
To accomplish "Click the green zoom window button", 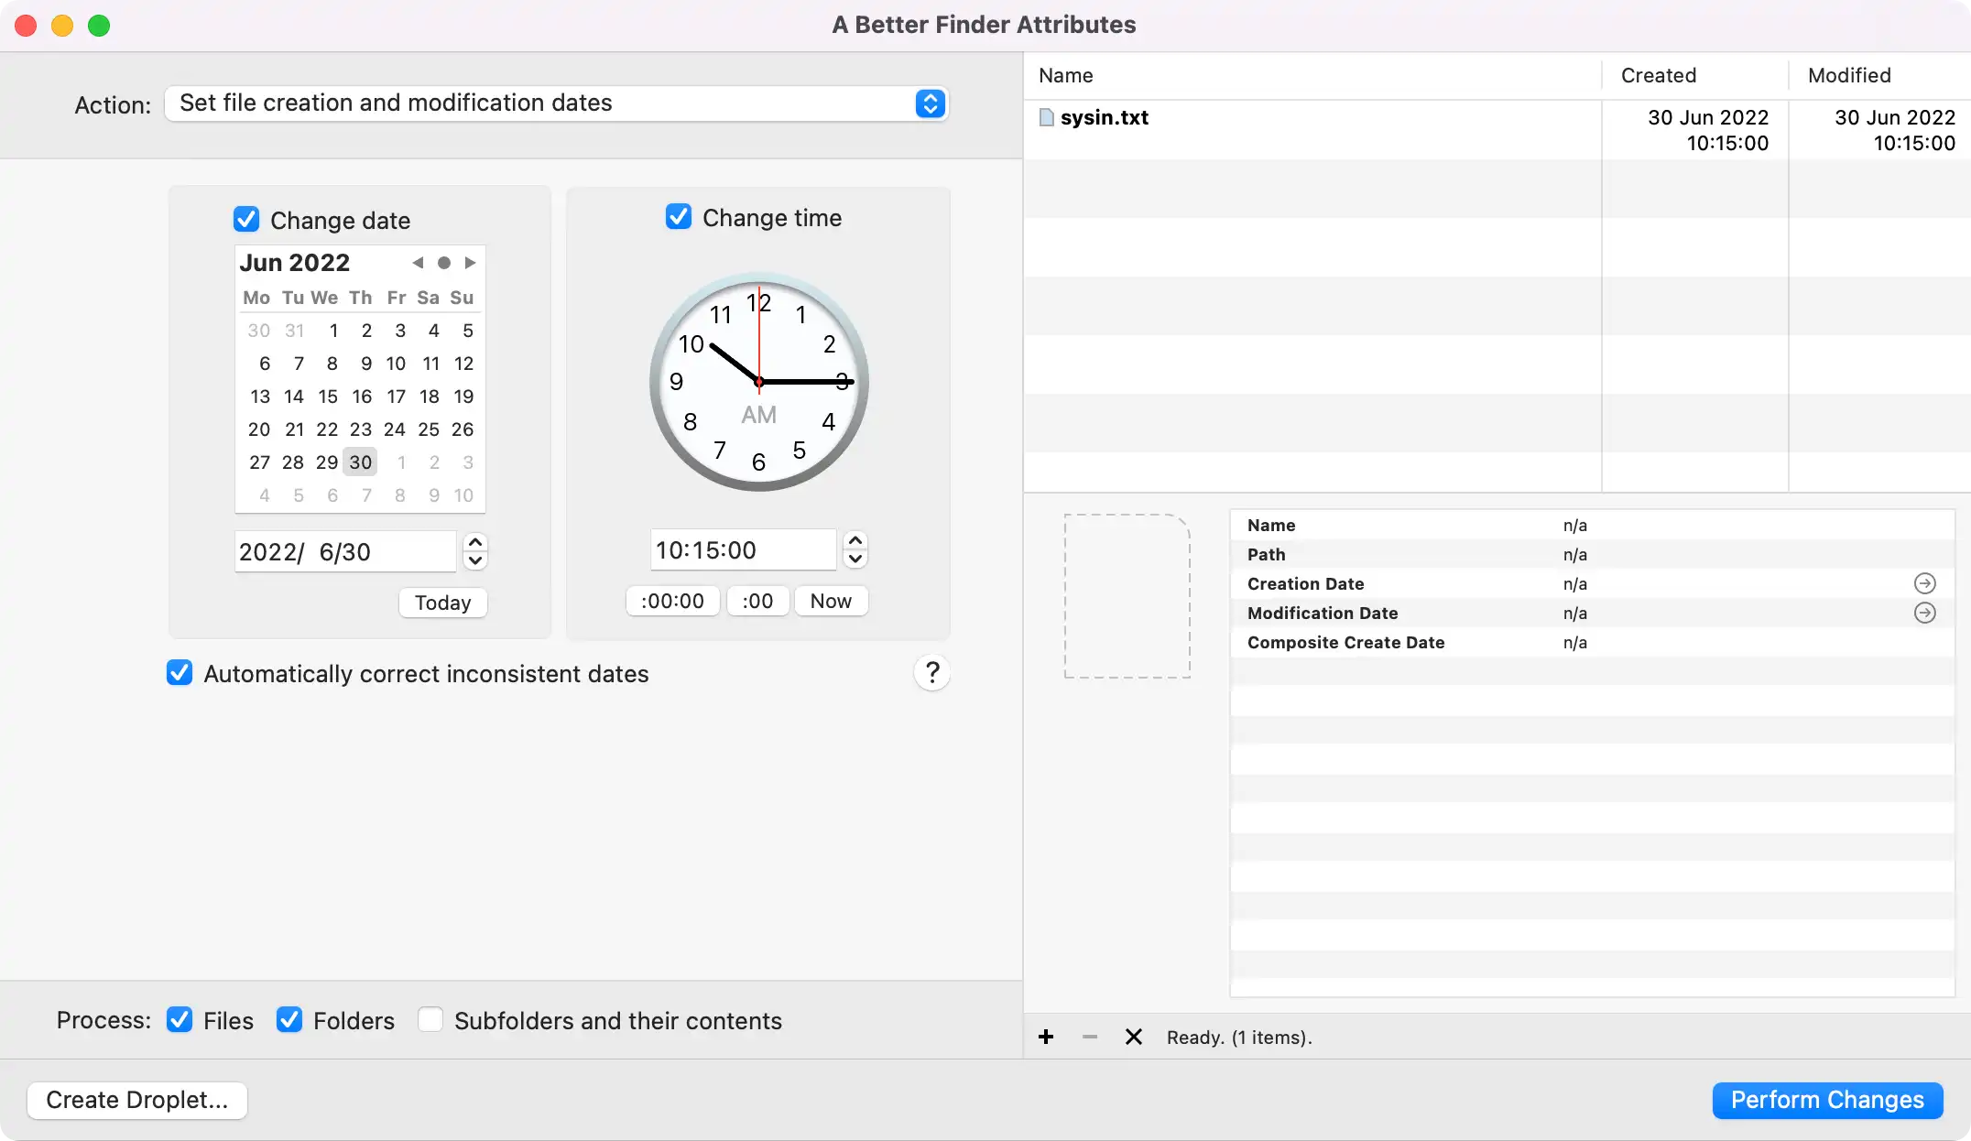I will tap(99, 26).
